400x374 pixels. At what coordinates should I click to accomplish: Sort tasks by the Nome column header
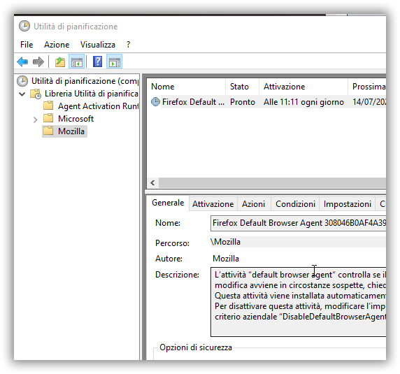coord(187,87)
